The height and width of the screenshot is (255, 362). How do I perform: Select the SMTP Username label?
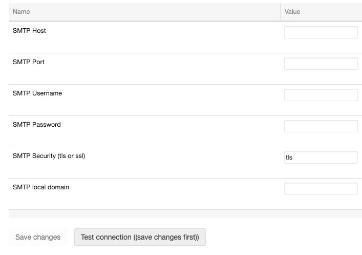37,93
